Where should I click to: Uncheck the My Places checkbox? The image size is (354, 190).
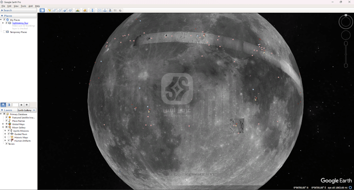[4, 20]
